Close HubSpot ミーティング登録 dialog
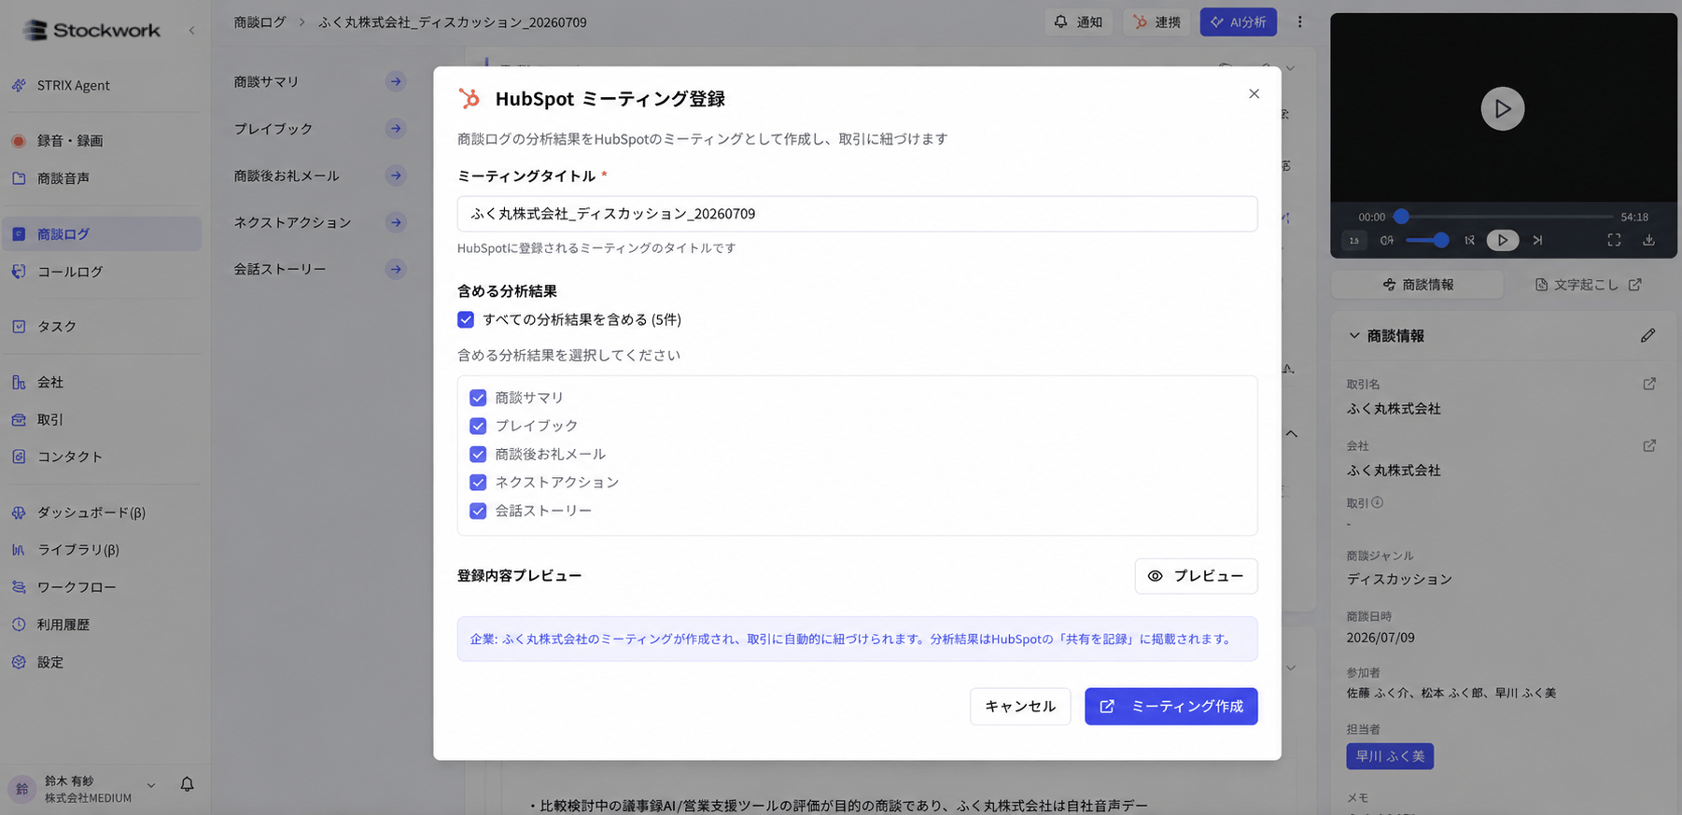The image size is (1682, 815). coord(1254,93)
